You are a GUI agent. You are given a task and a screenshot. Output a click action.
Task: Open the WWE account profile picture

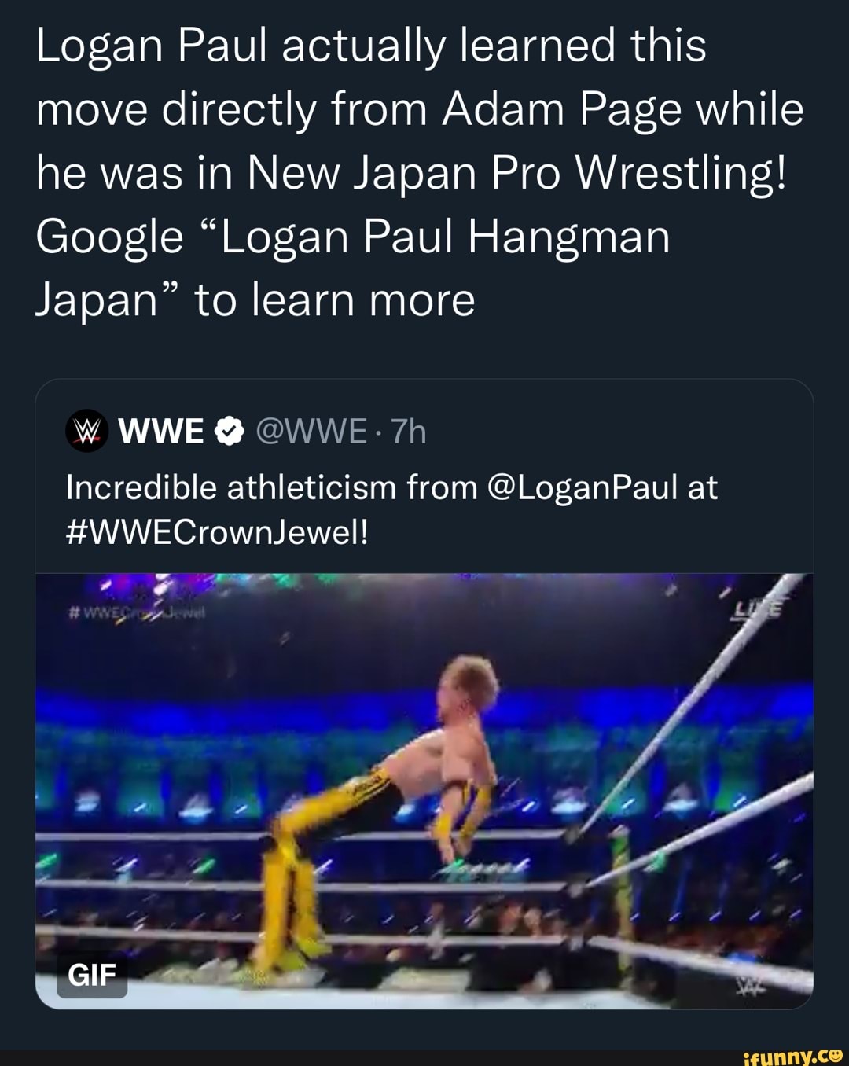pyautogui.click(x=86, y=430)
